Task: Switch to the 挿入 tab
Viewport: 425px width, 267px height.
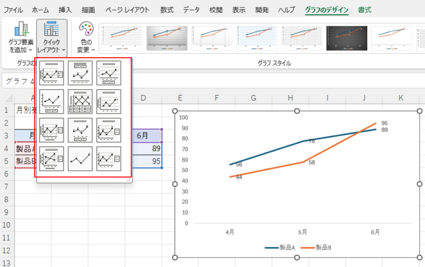Action: (x=65, y=10)
